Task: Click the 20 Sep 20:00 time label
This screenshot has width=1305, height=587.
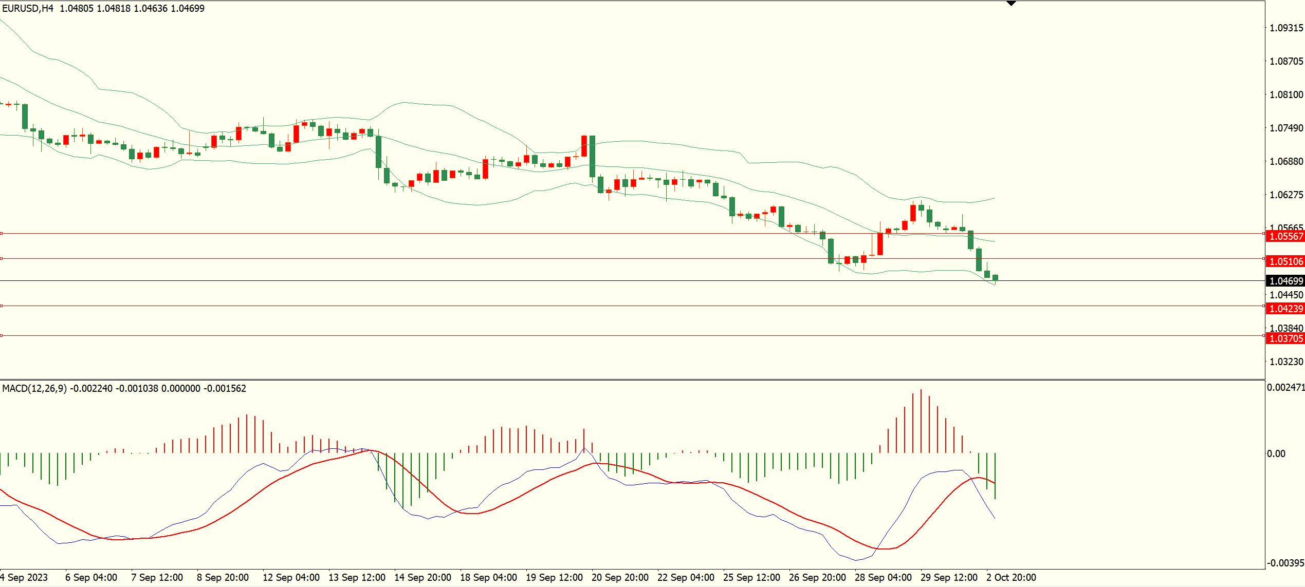Action: pyautogui.click(x=620, y=577)
